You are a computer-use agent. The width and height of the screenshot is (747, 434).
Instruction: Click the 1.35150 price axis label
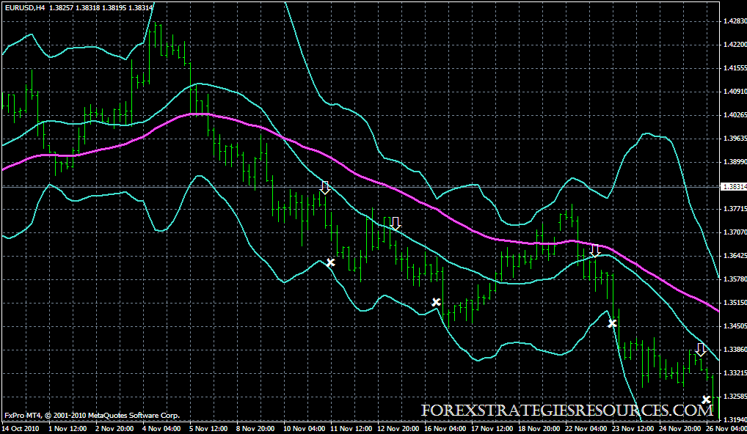[x=735, y=303]
